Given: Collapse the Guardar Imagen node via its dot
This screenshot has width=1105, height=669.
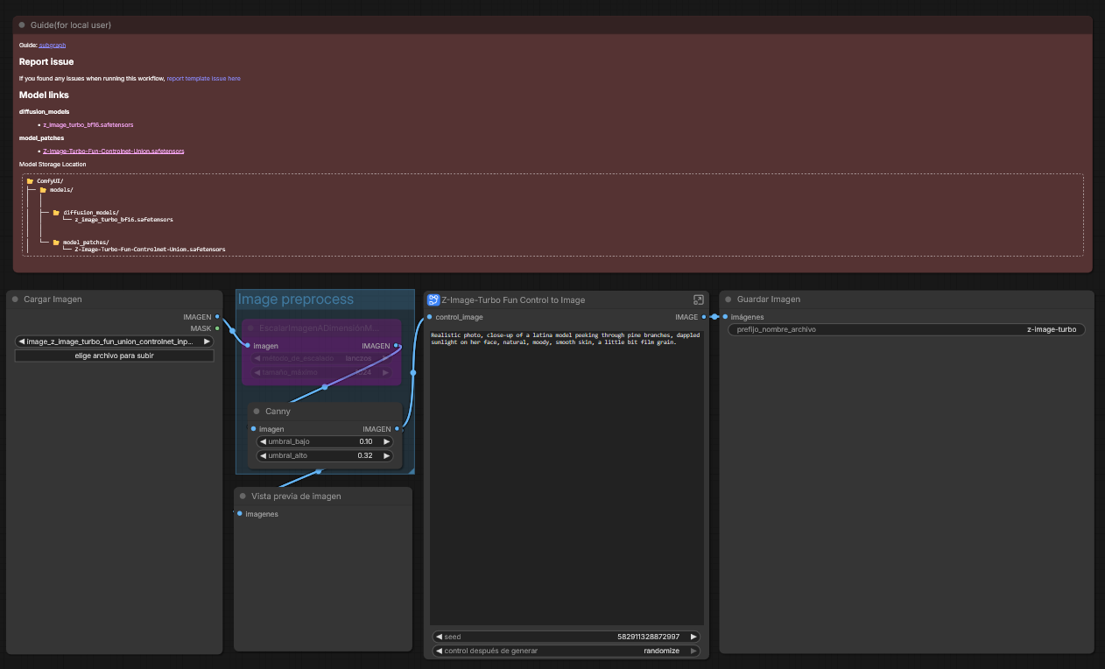Looking at the screenshot, I should point(728,299).
